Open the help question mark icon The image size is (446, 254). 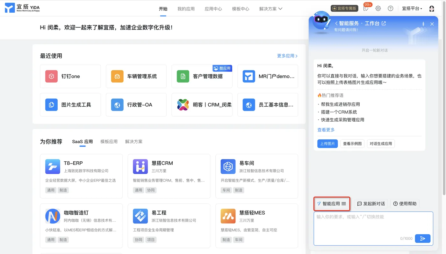(390, 9)
